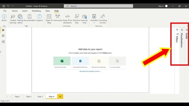The width and height of the screenshot is (189, 106).
Task: Expand the Filters pane
Action: [177, 29]
